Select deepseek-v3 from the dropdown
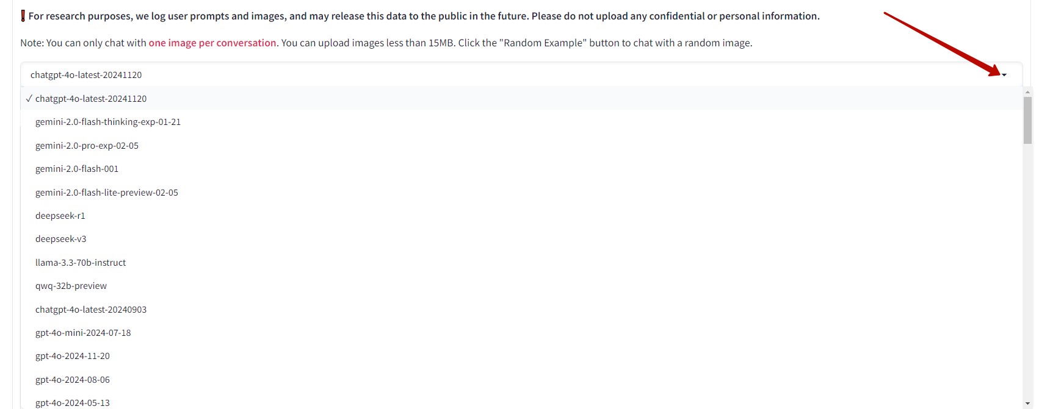 [61, 239]
